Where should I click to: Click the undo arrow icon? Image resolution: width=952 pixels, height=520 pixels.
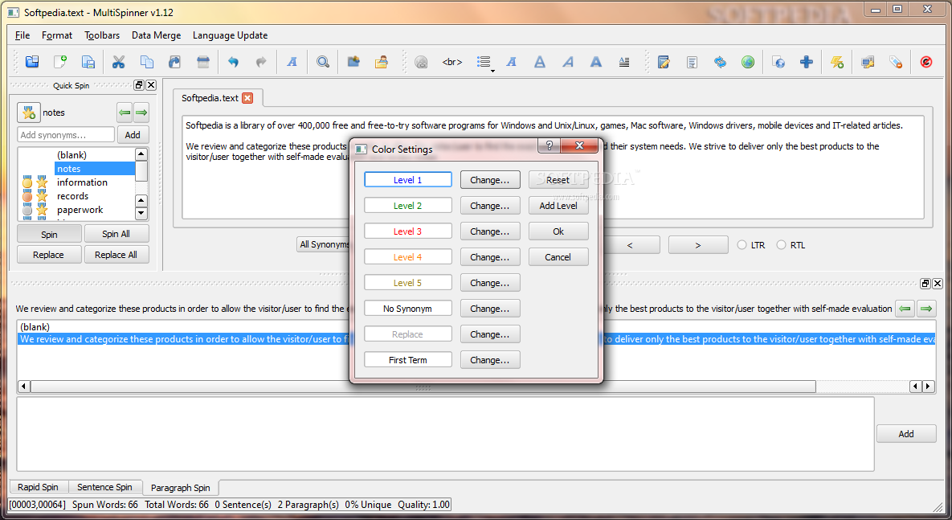[233, 61]
